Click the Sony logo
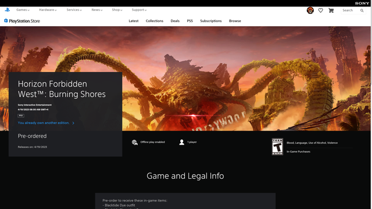 coord(362,3)
